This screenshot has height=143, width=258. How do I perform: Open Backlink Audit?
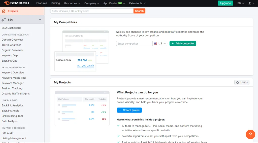point(10,111)
